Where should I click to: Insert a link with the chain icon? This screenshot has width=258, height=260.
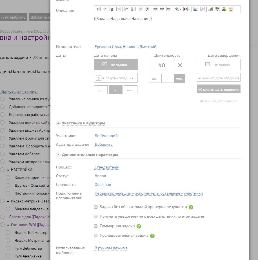[x=211, y=9]
